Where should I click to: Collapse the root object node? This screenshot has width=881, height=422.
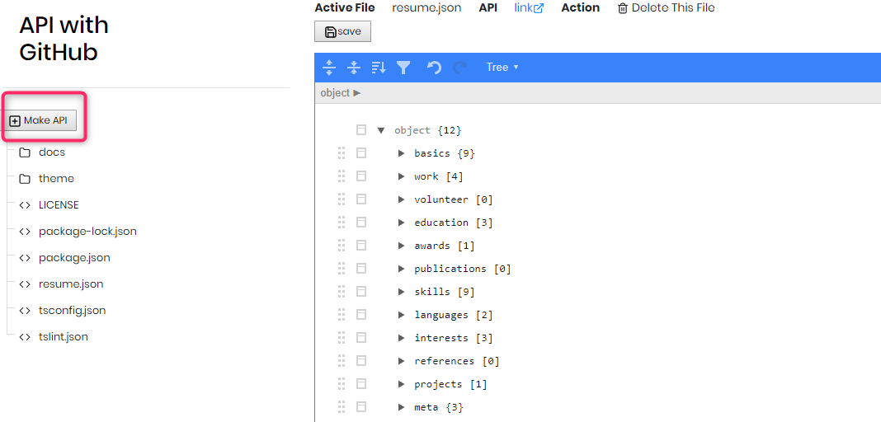pyautogui.click(x=381, y=130)
